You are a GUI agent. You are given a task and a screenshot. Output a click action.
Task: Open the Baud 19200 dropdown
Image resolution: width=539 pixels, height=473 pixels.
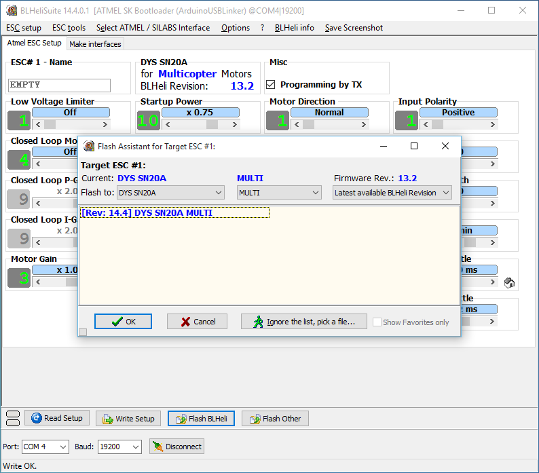coord(119,447)
